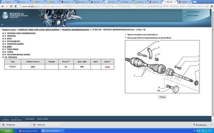214x133 pixels.
Task: Open the red Цена link in table
Action: click(x=107, y=67)
